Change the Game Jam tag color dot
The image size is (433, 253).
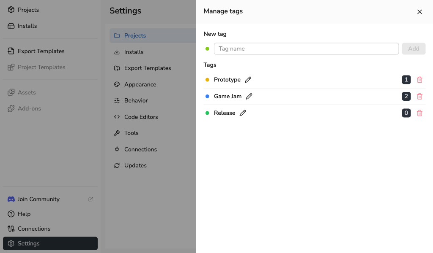pos(207,97)
